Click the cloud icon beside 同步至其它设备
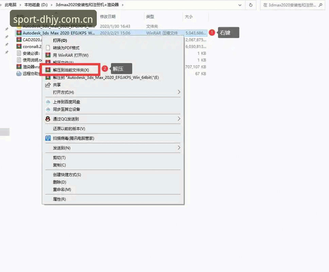Image resolution: width=329 pixels, height=272 pixels. pos(48,109)
